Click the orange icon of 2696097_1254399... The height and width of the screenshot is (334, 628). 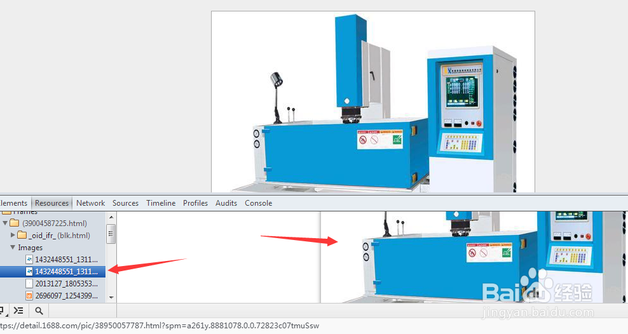29,296
